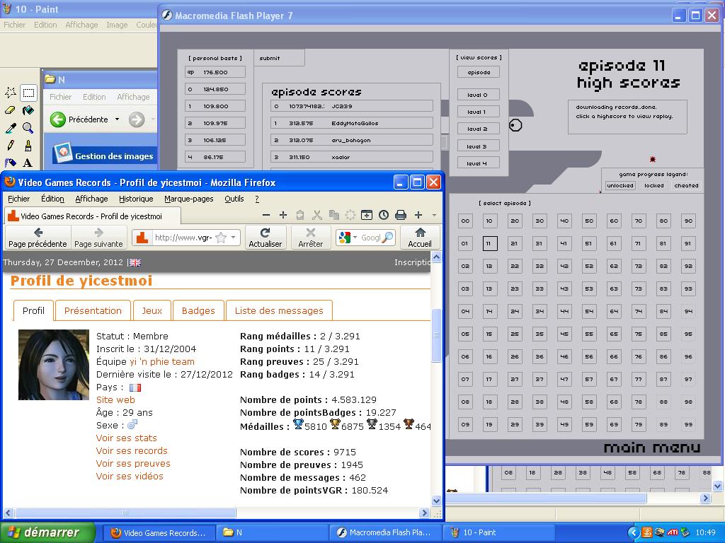
Task: Click the Actualiser reload button
Action: click(x=266, y=237)
